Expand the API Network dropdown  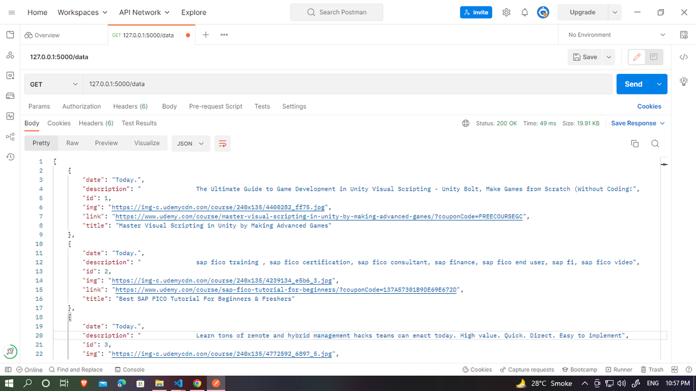[x=144, y=12]
